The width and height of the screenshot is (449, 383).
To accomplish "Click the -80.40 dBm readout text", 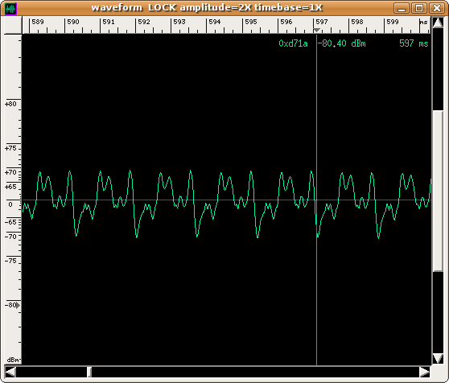I will [x=342, y=43].
